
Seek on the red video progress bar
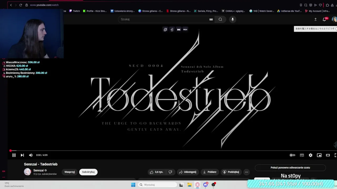[x=172, y=151]
